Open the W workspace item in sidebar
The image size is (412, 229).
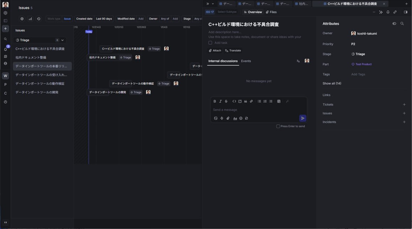tap(5, 76)
